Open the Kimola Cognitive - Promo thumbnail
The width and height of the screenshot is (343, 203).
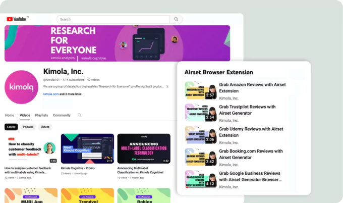pos(87,148)
